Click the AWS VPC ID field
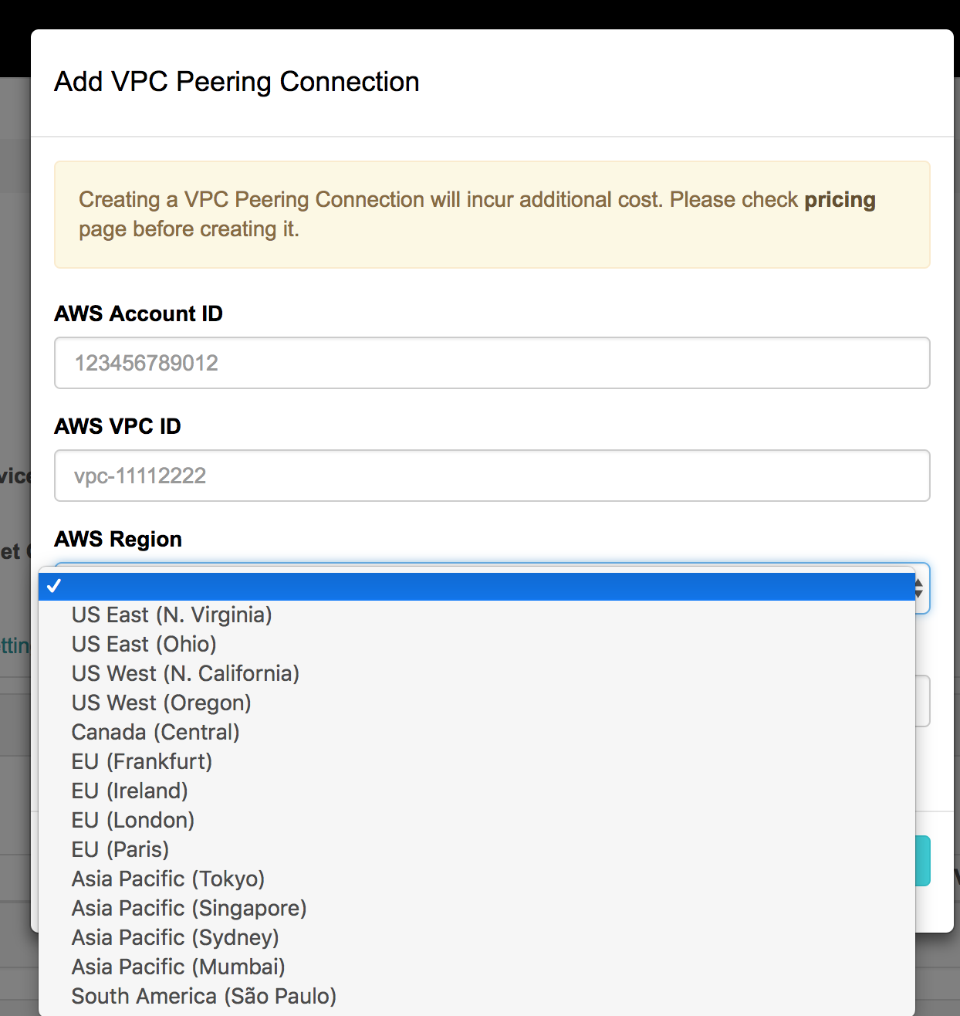The height and width of the screenshot is (1016, 960). (492, 476)
